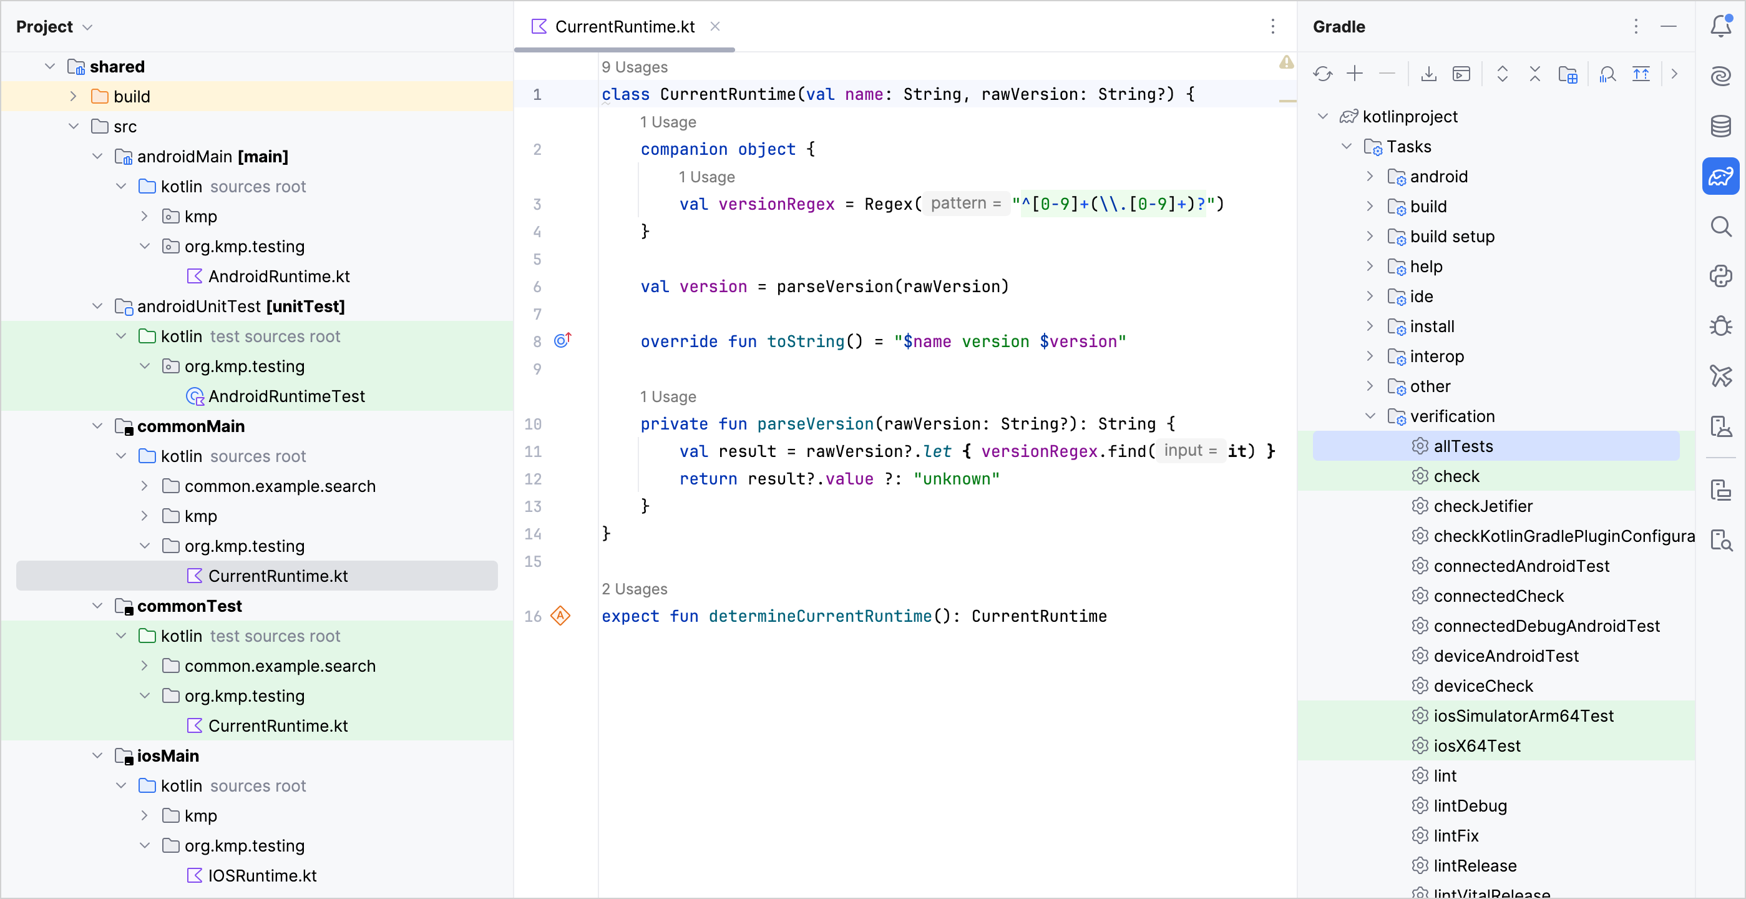Viewport: 1746px width, 899px height.
Task: Collapse the shared node in Project view
Action: (x=49, y=66)
